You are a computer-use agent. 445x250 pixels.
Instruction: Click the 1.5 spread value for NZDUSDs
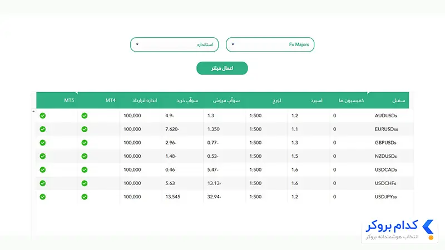(295, 156)
